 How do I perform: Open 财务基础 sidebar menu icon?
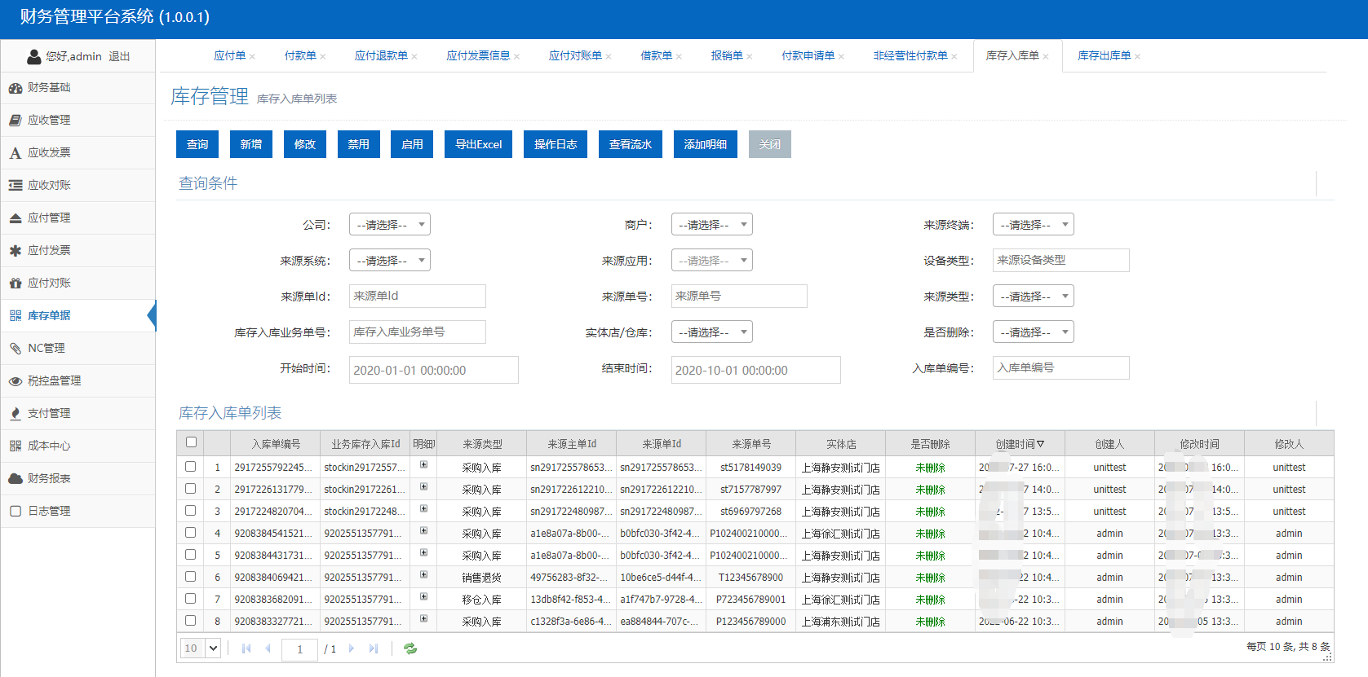[x=15, y=88]
